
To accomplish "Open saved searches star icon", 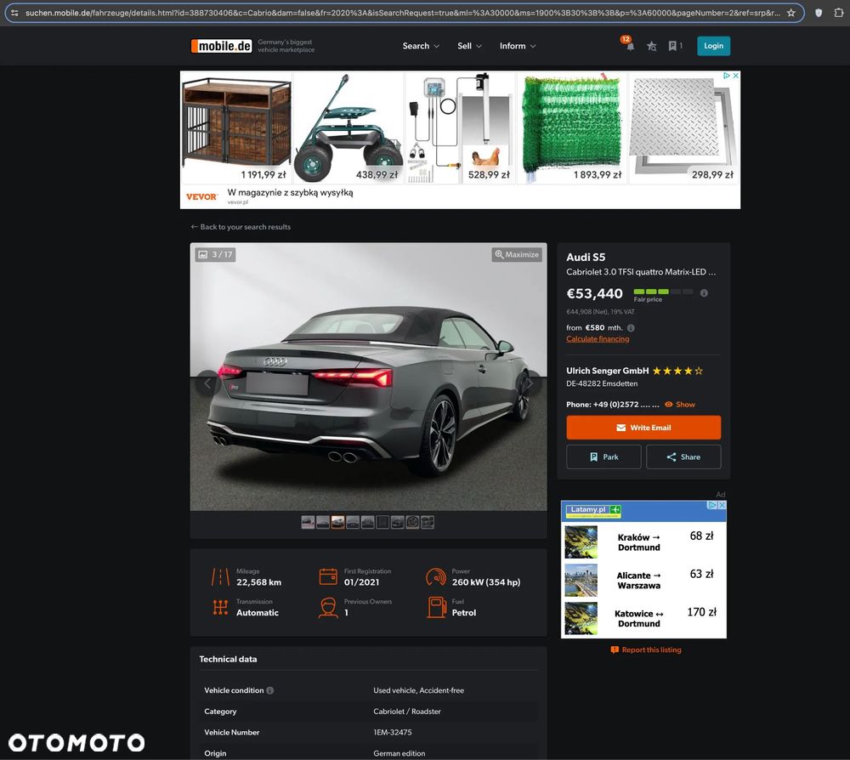I will tap(652, 47).
